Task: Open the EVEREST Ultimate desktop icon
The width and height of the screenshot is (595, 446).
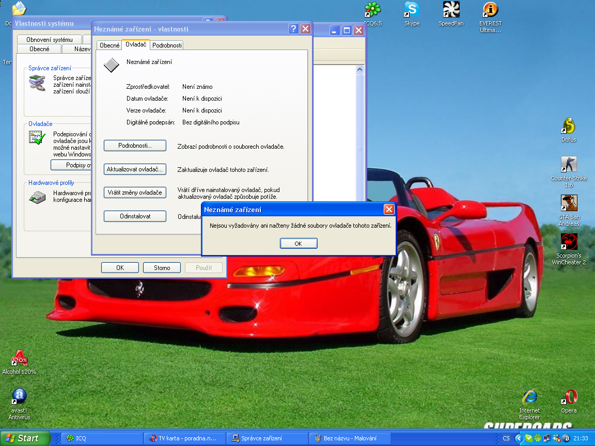Action: pos(490,10)
